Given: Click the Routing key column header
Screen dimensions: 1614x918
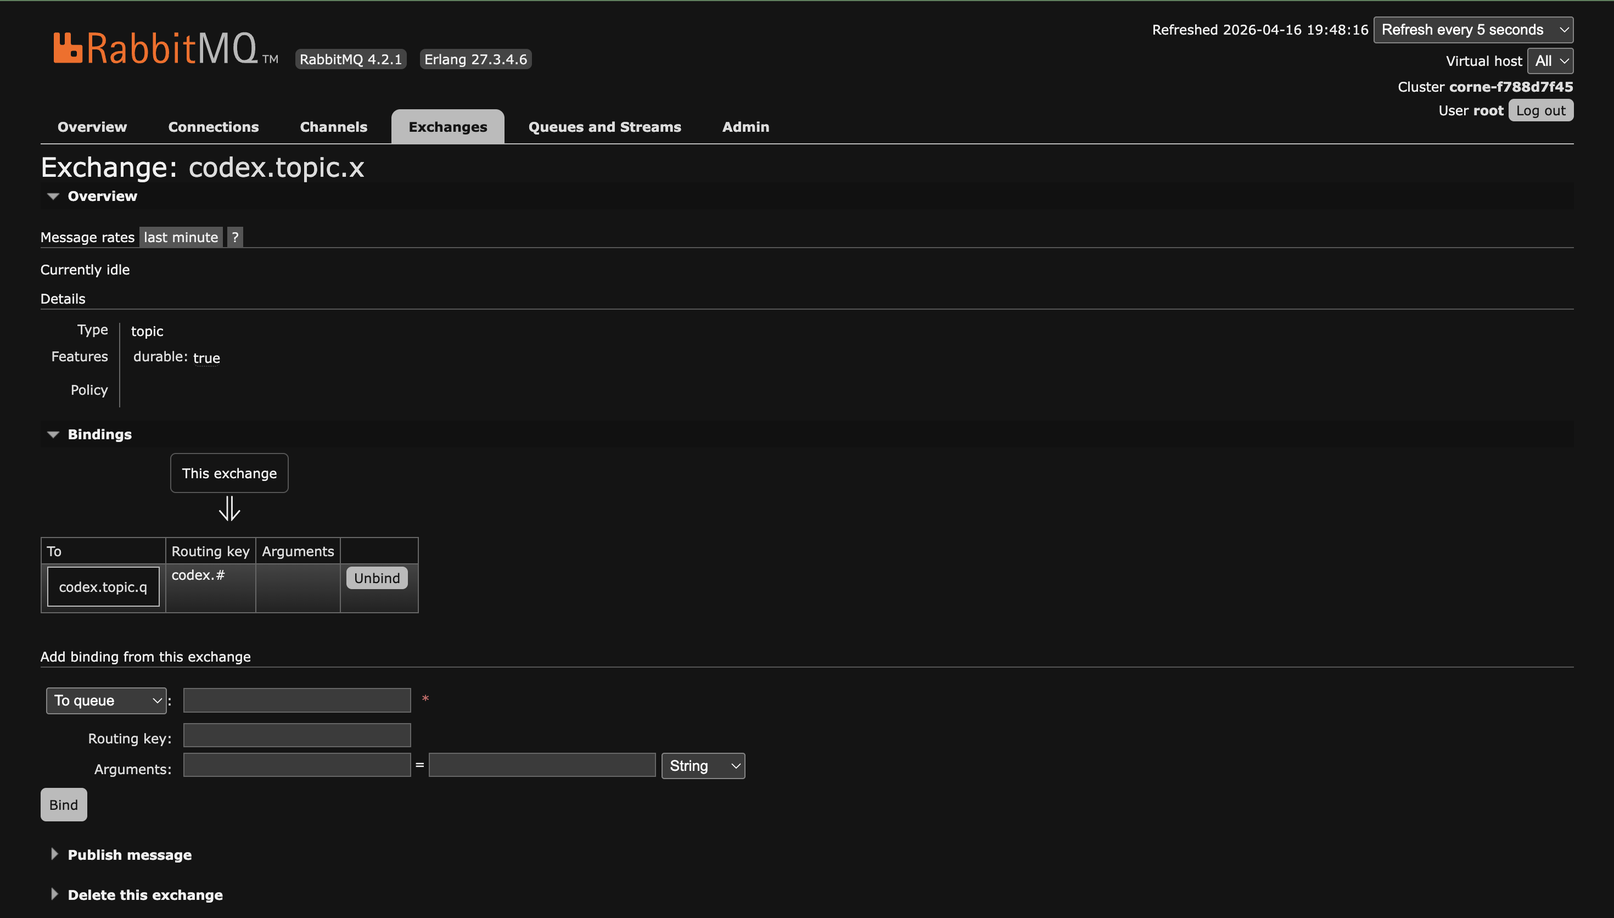Looking at the screenshot, I should (x=210, y=551).
